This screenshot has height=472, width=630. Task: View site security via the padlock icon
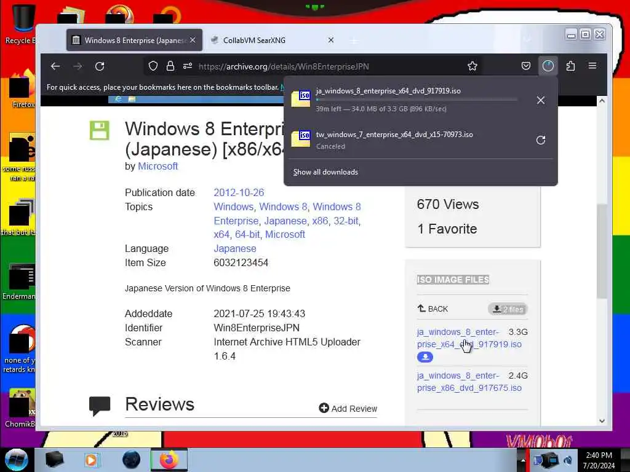[x=170, y=66]
